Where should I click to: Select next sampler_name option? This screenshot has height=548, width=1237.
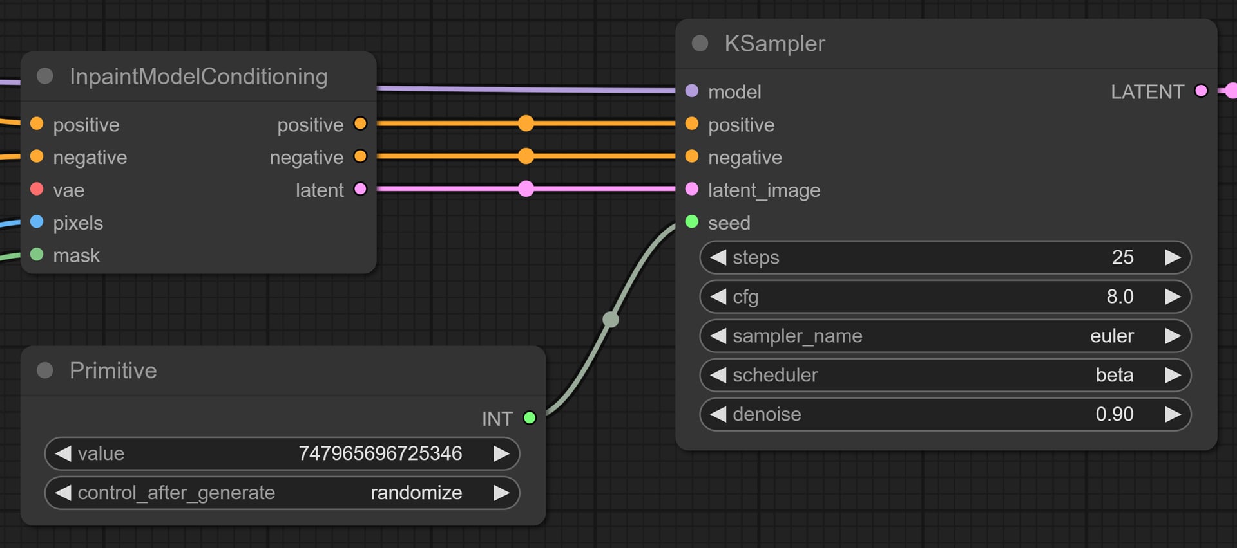tap(1173, 336)
